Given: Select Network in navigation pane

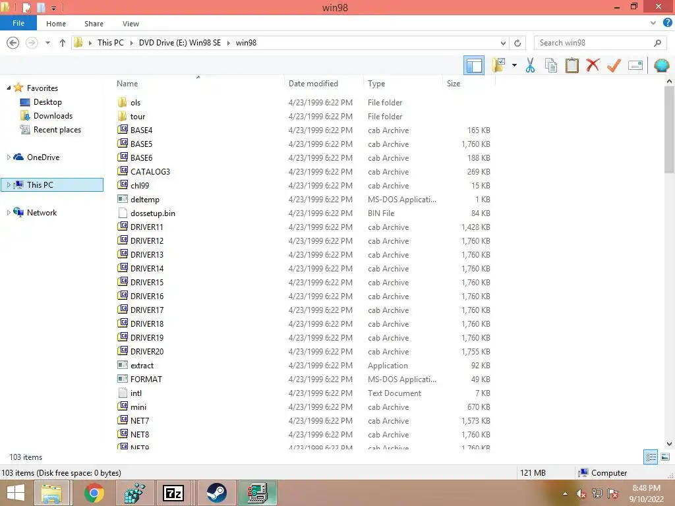Looking at the screenshot, I should tap(42, 213).
